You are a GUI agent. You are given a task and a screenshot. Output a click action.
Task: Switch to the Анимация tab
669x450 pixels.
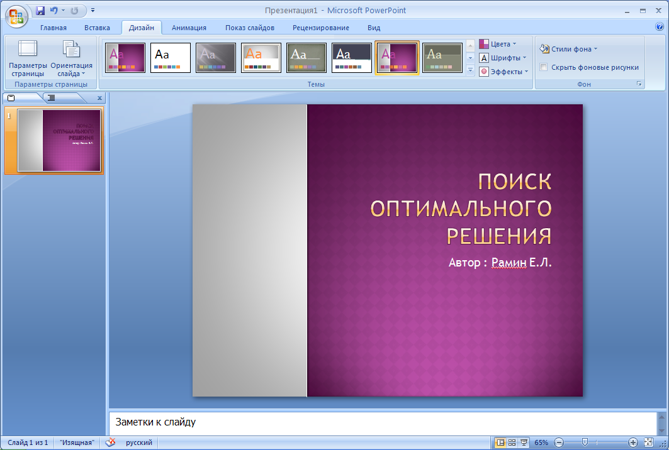(x=189, y=28)
